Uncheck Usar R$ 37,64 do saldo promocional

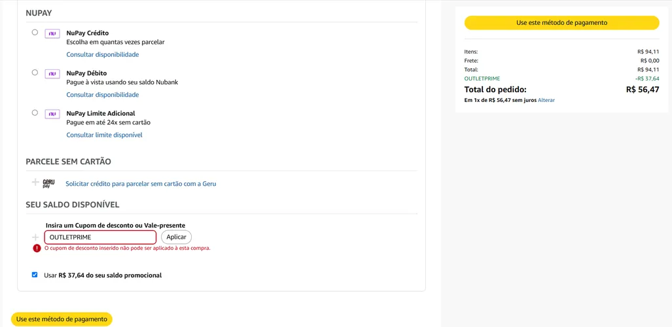click(35, 275)
